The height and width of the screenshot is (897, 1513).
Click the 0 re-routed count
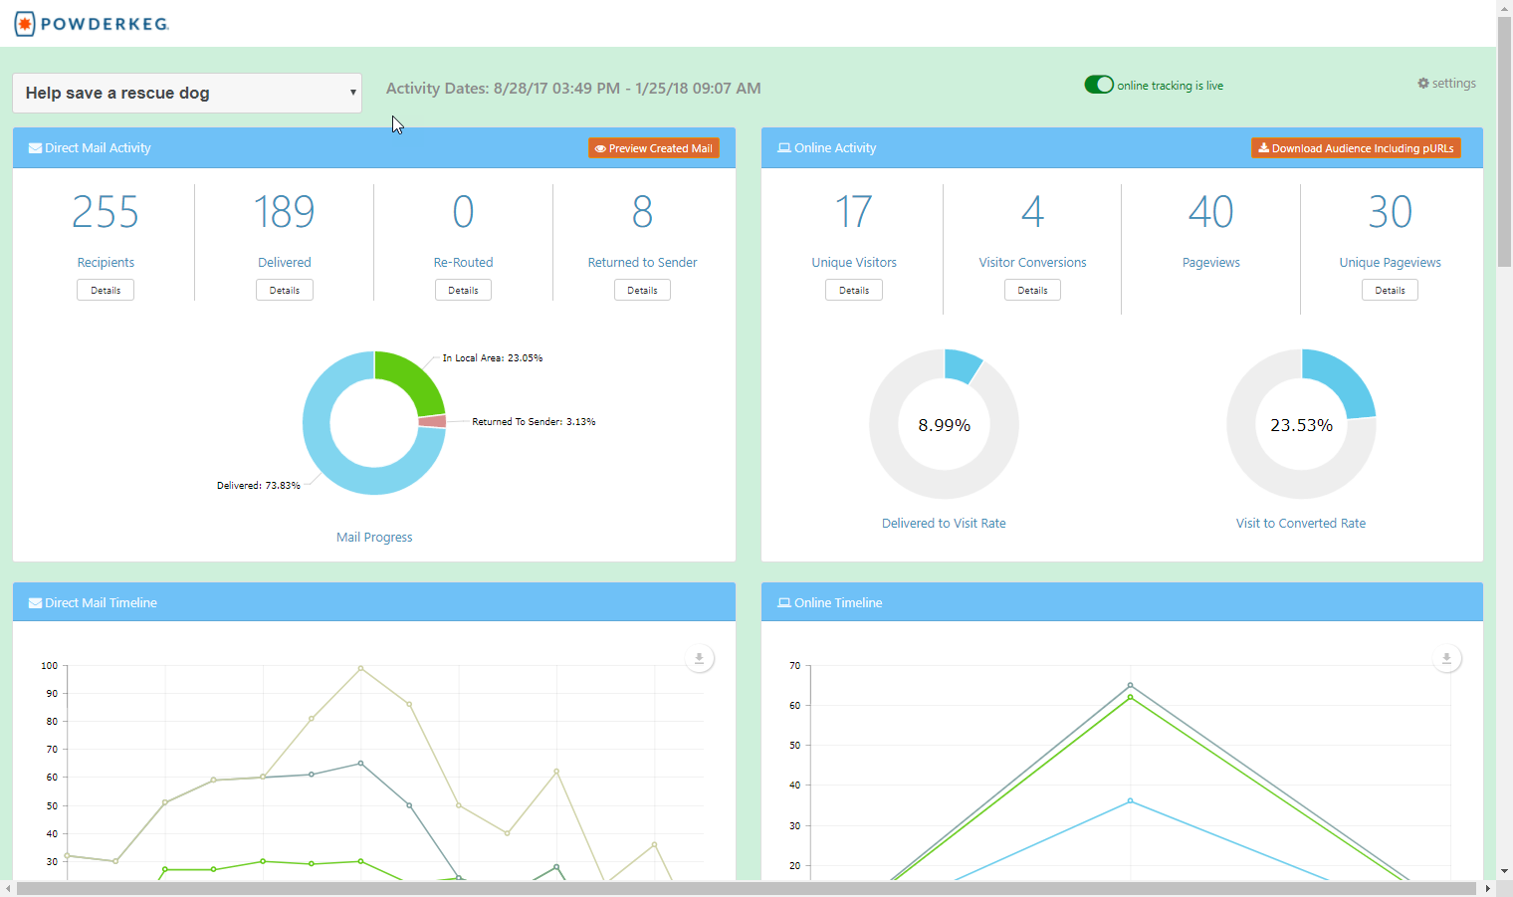coord(463,212)
